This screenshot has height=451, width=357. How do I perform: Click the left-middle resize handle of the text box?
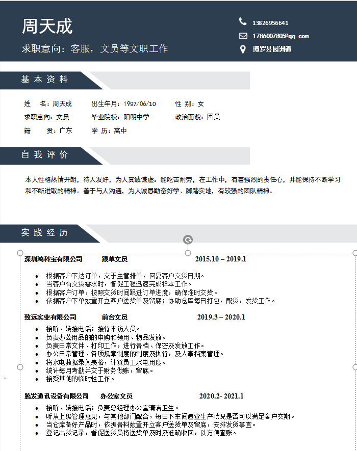coord(20,367)
